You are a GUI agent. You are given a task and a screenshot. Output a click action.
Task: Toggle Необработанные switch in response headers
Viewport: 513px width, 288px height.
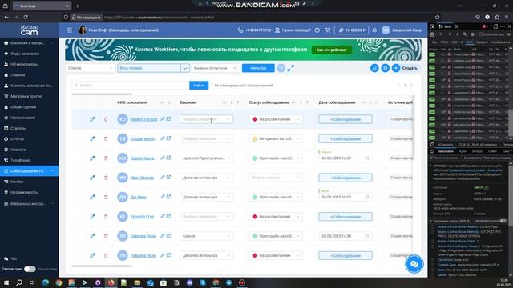[503, 221]
